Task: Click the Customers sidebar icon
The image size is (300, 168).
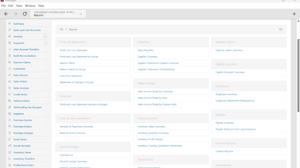Action: coord(9,69)
